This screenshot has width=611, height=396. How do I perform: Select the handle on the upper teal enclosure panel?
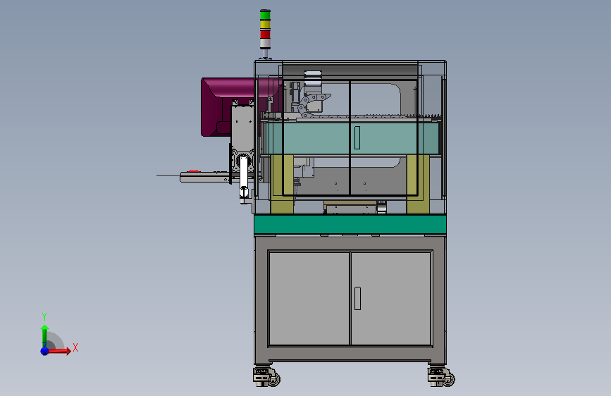coord(357,137)
